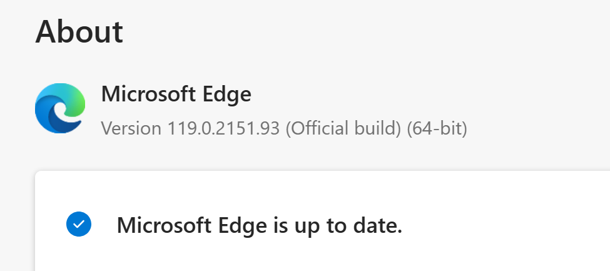Click the (Official build) text
Screen dimensions: 610x271
tap(343, 128)
